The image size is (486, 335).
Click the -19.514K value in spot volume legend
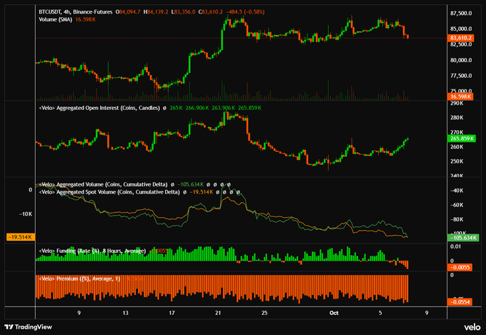202,192
